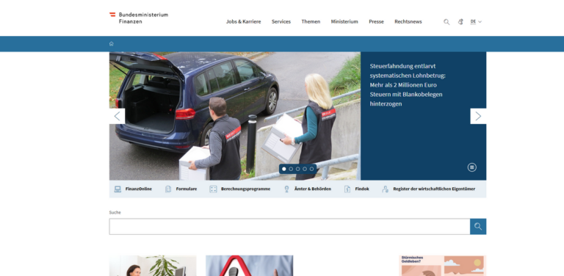Screen dimensions: 564x276
Task: Open the Presse menu
Action: 376,21
